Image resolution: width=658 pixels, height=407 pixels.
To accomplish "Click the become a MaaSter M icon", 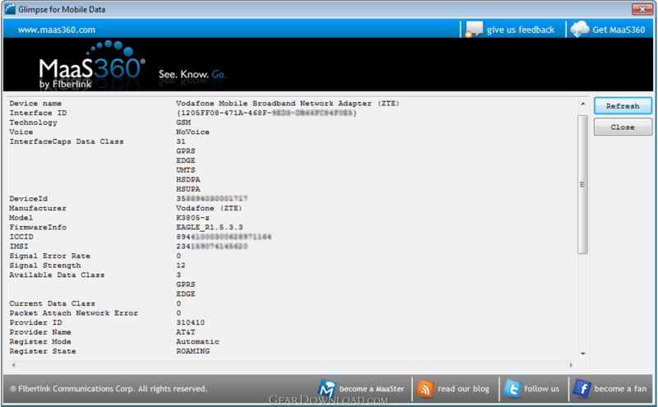I will (327, 389).
